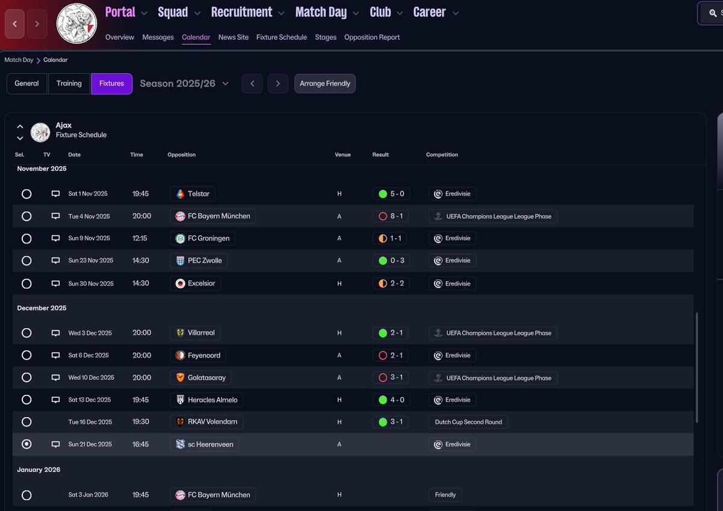Select the sc Heerenveen fixture radio button
723x511 pixels.
pyautogui.click(x=27, y=444)
